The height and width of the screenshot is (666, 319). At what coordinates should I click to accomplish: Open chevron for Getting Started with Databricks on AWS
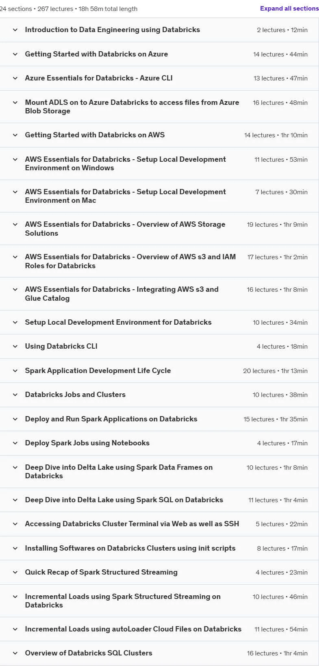tap(15, 135)
